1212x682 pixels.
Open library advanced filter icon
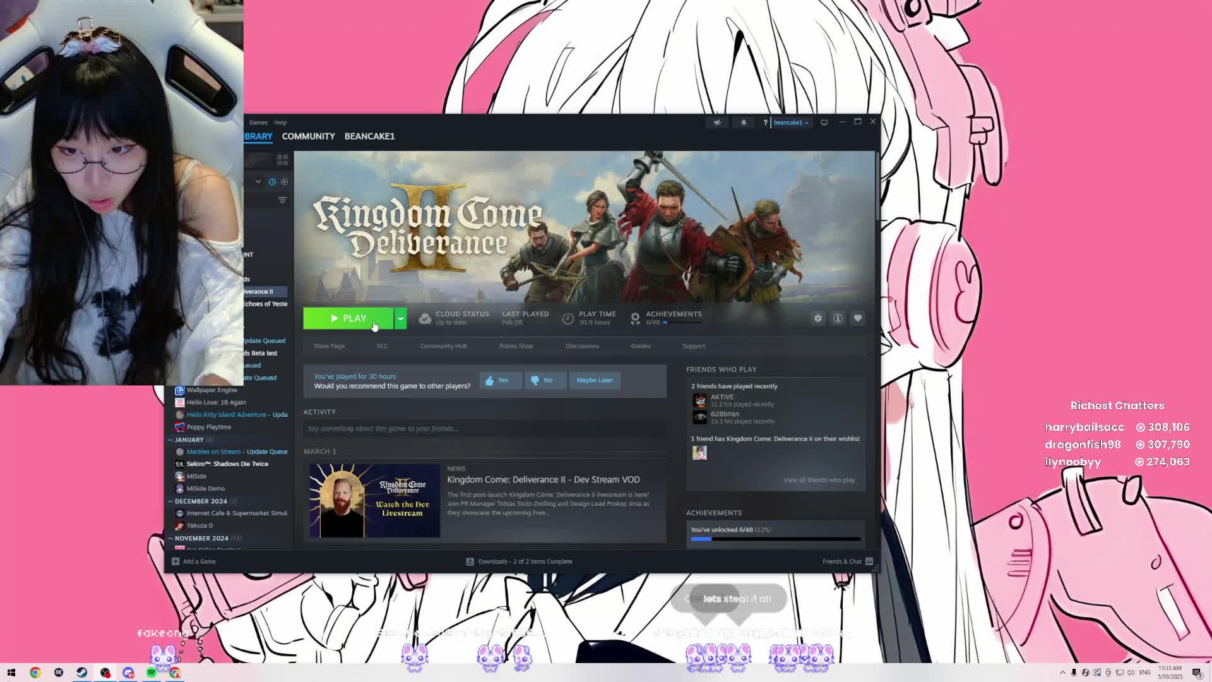(282, 200)
